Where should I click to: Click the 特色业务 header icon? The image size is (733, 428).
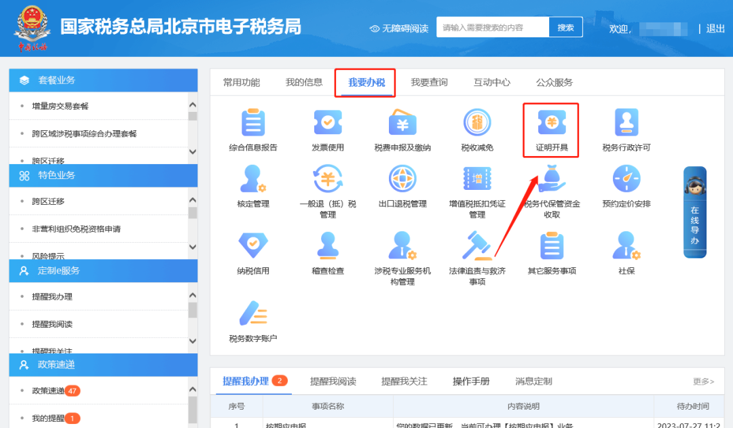tap(24, 176)
